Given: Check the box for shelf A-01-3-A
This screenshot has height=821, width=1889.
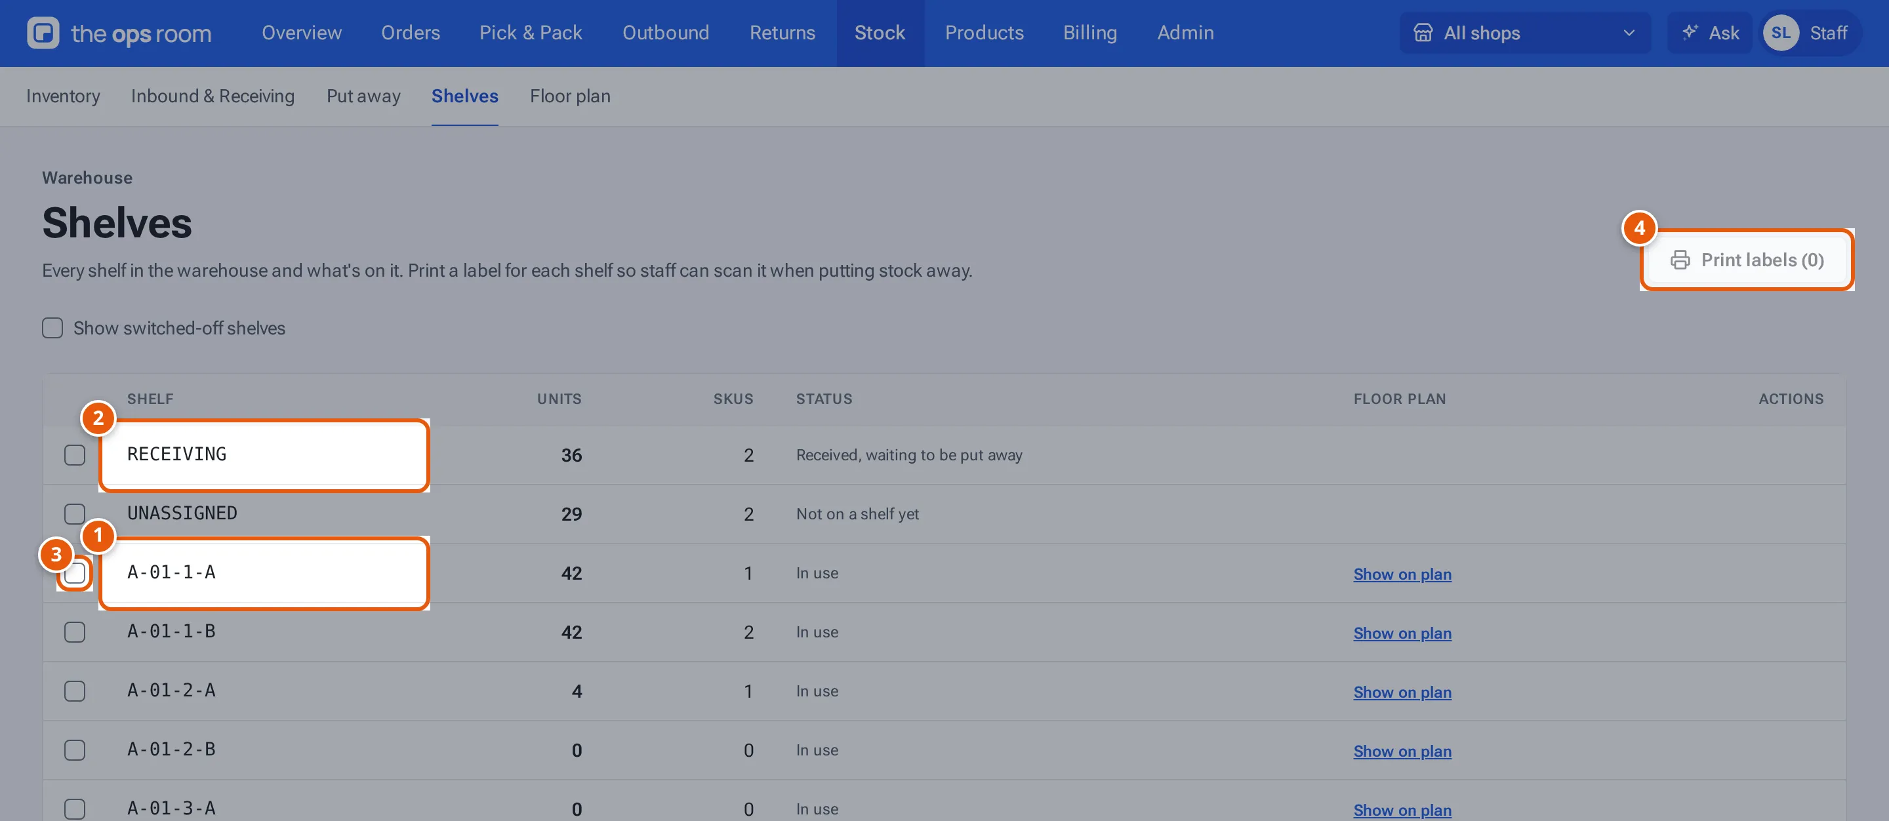Looking at the screenshot, I should [75, 809].
